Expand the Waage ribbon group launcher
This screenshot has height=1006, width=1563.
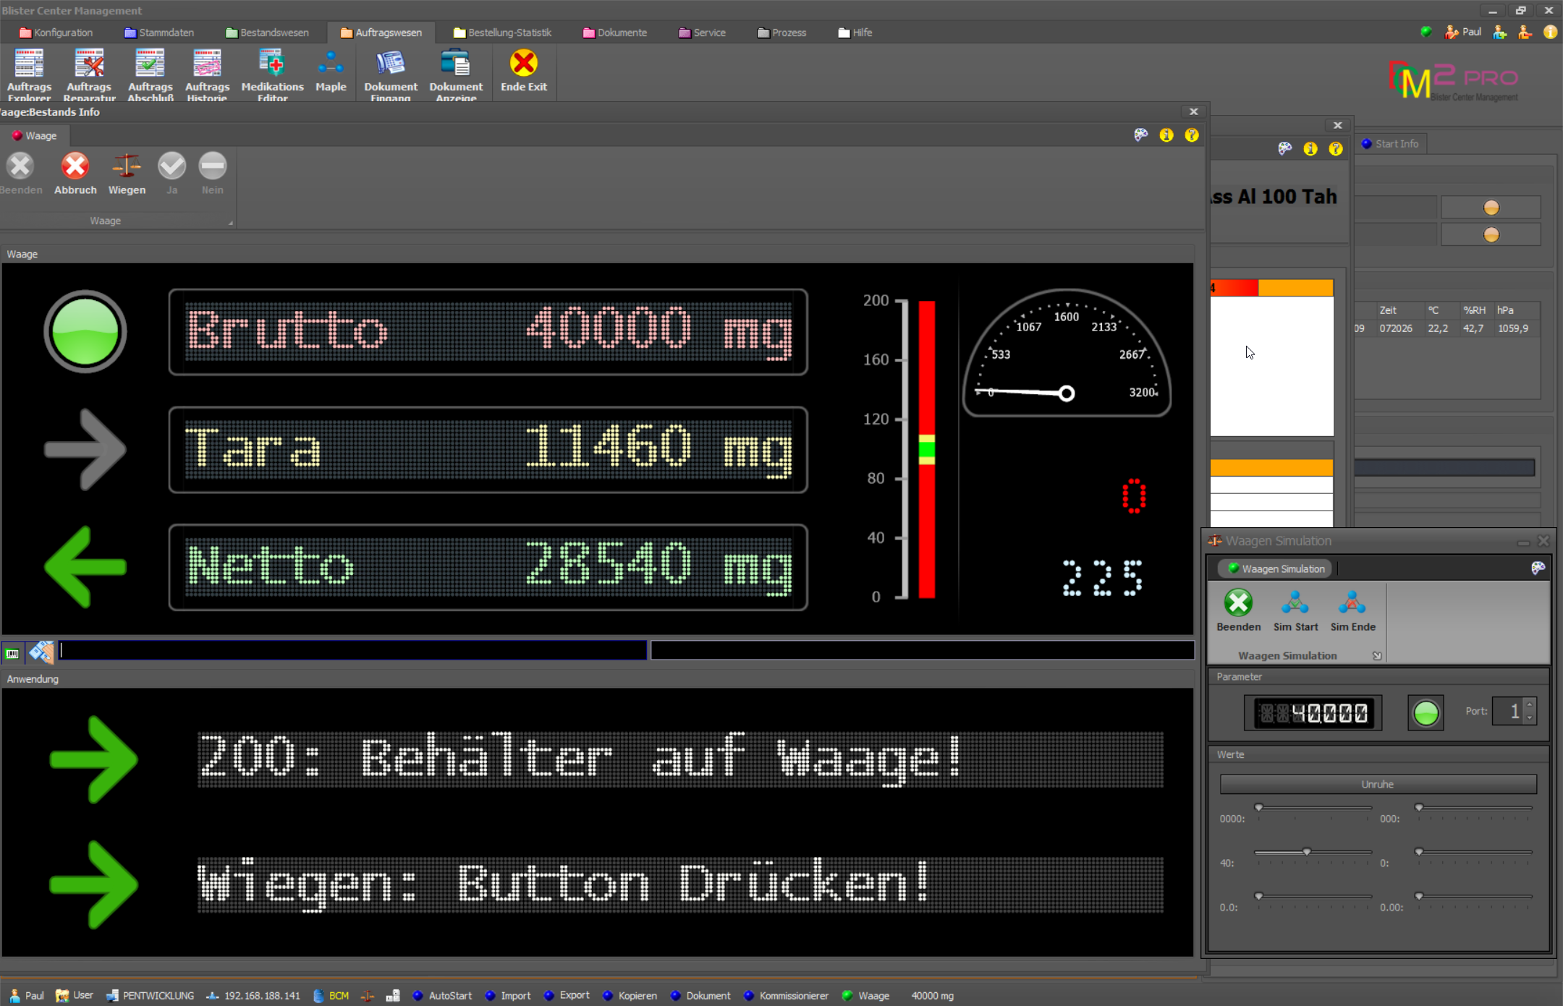(231, 223)
